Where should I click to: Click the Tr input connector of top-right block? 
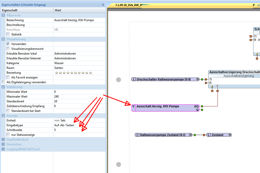click(251, 36)
